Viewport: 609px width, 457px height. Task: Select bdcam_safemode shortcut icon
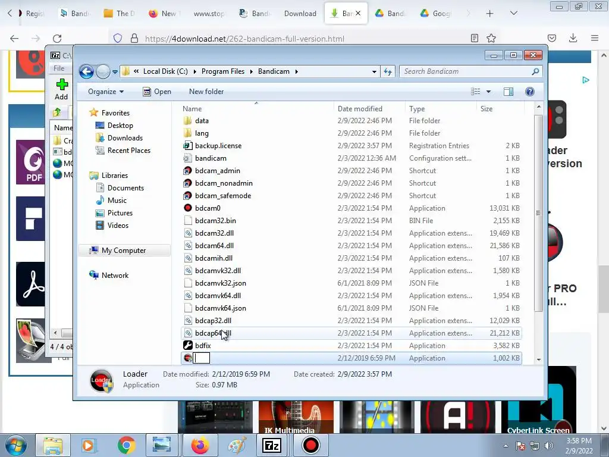tap(187, 195)
